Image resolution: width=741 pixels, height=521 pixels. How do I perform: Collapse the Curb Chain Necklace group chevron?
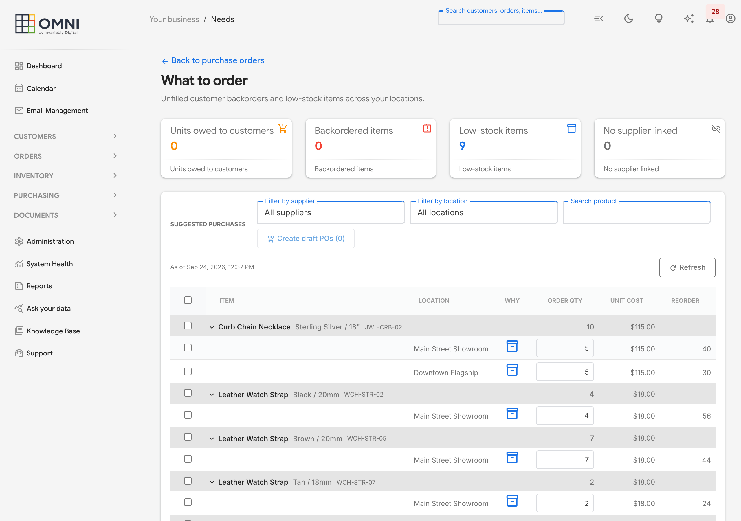click(212, 327)
